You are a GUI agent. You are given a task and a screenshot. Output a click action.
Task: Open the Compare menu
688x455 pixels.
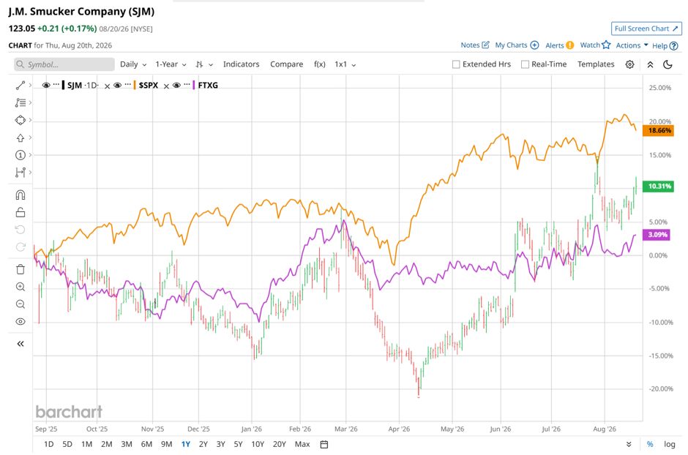coord(286,64)
